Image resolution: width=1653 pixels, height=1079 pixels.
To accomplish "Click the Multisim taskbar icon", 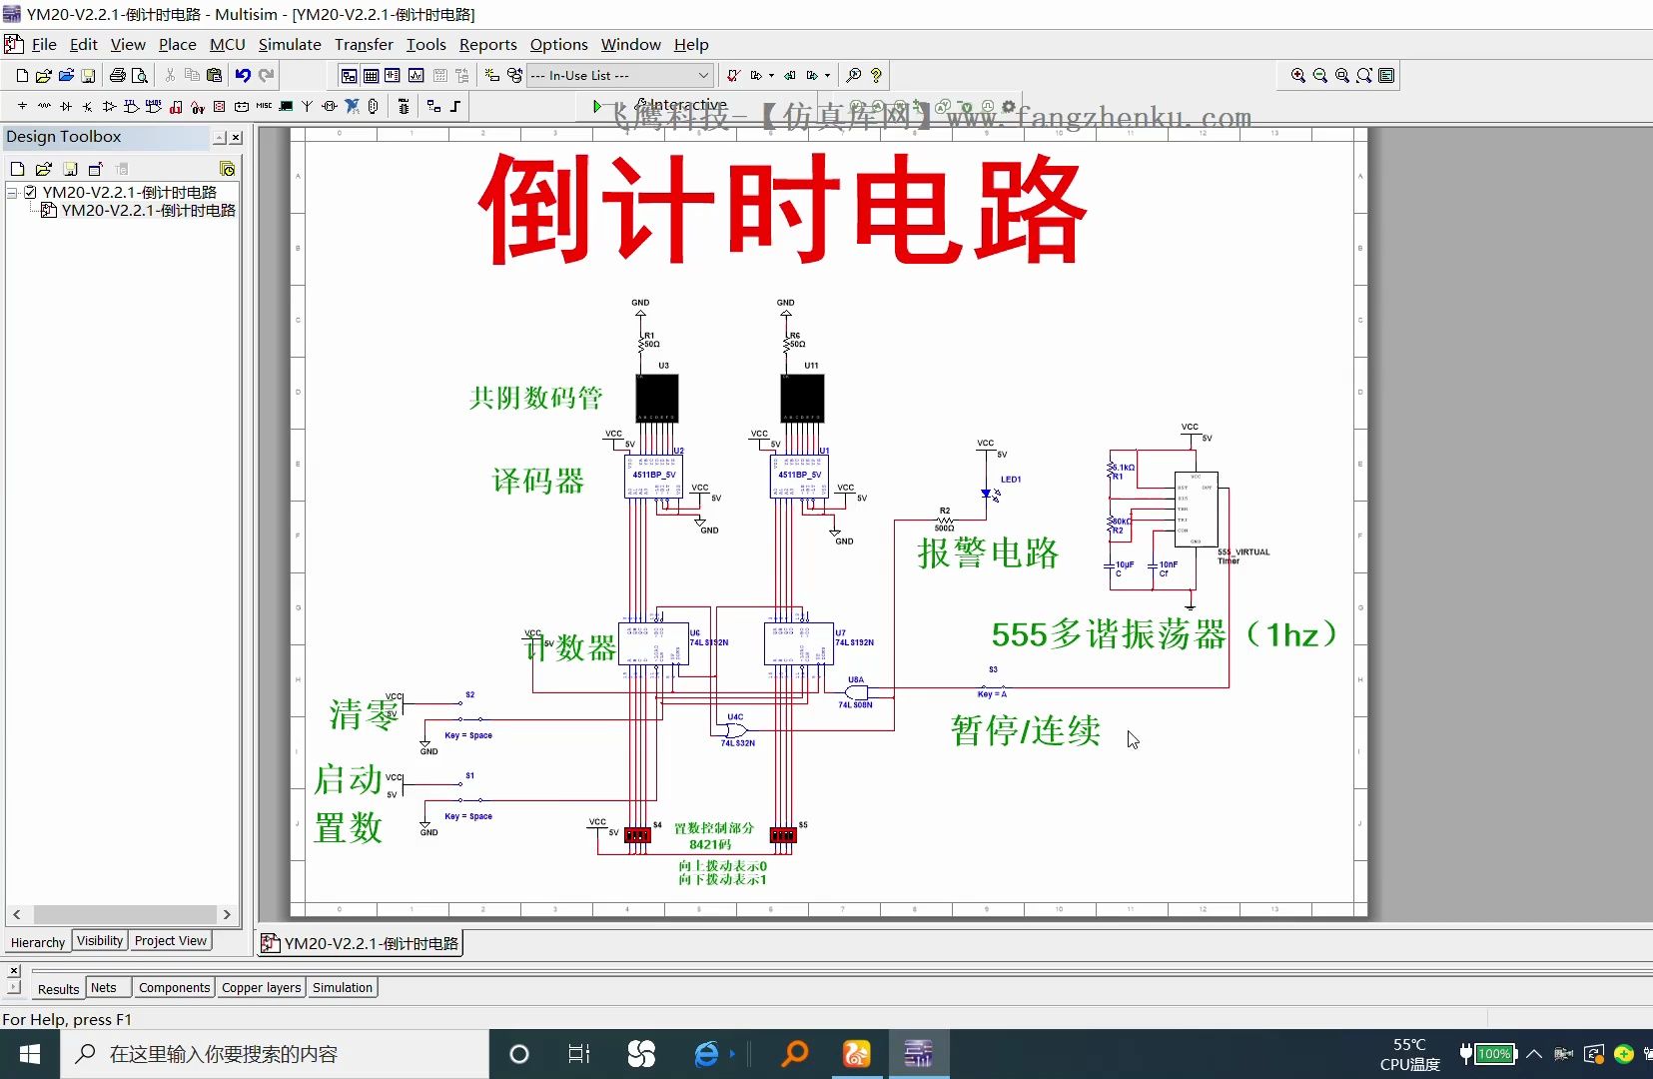I will (919, 1054).
